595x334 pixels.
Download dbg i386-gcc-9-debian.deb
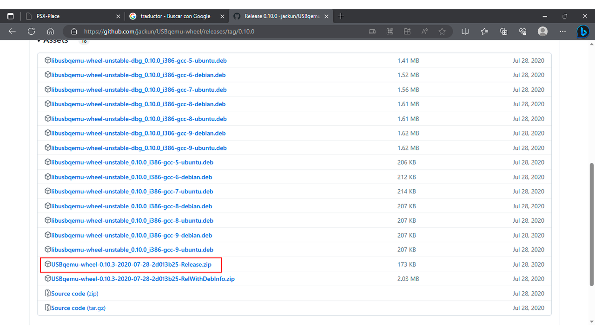point(139,133)
